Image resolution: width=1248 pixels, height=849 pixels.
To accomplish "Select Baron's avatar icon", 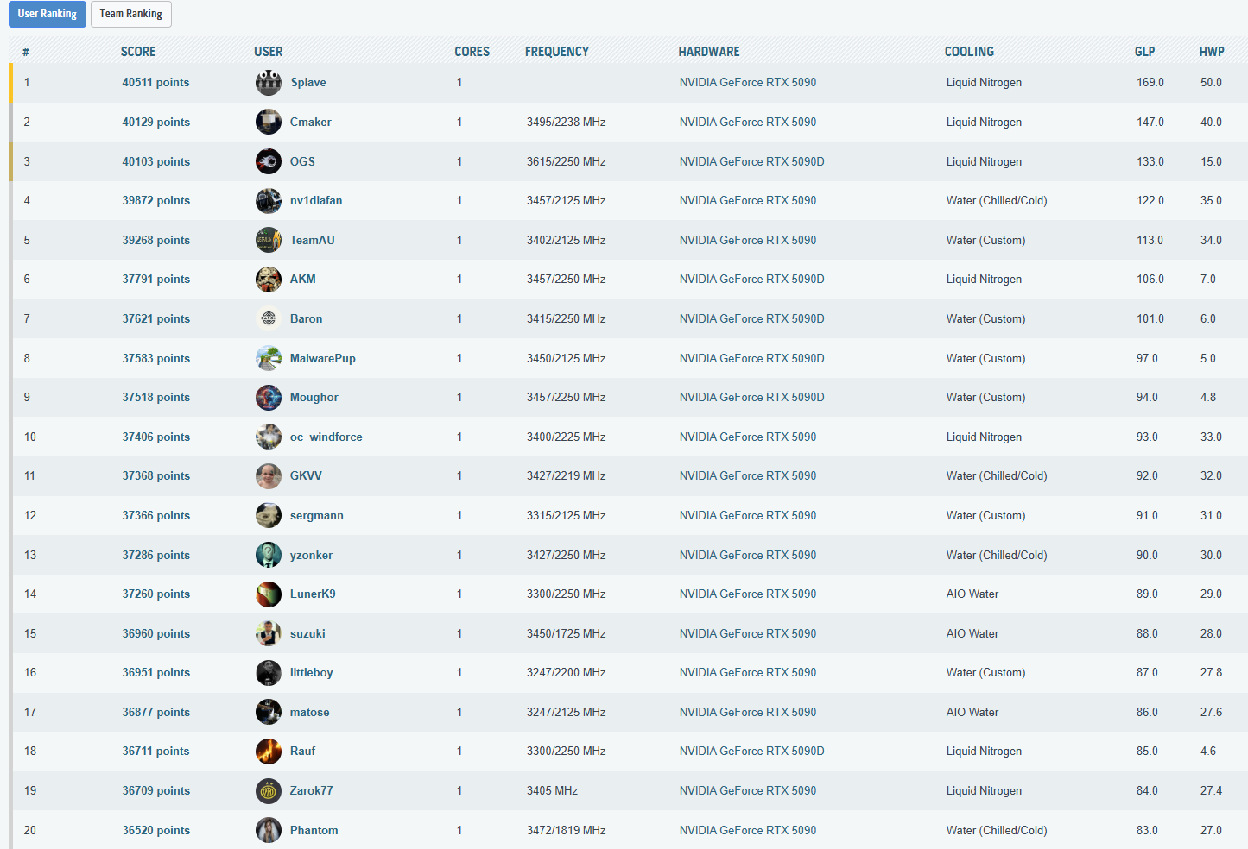I will [x=269, y=318].
